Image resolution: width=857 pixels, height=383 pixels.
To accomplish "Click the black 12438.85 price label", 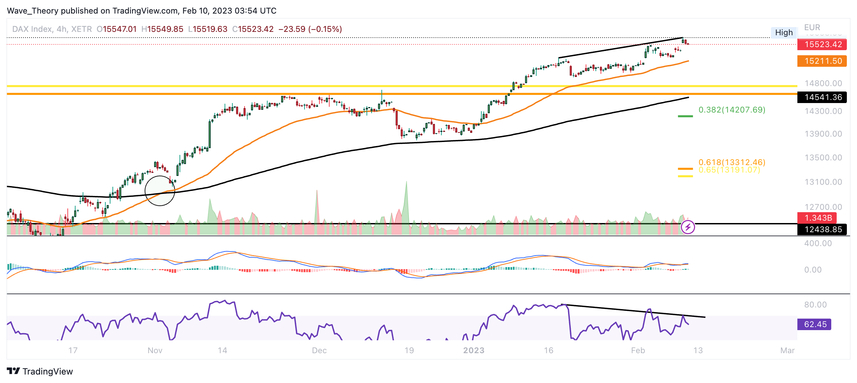I will (822, 229).
